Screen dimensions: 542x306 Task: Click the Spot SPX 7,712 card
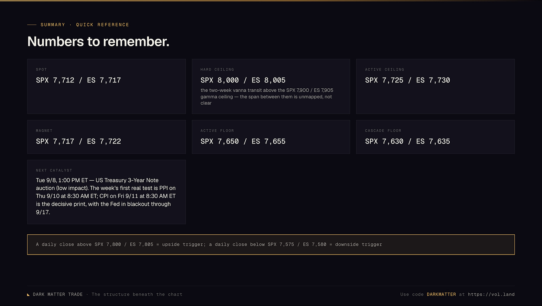[x=106, y=86]
